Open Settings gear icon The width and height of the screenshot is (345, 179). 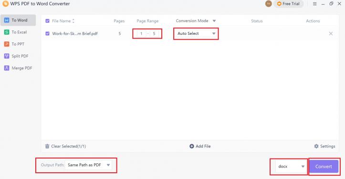click(316, 146)
